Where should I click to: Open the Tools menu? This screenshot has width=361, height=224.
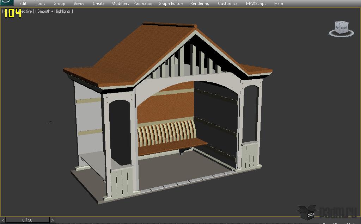(40, 4)
